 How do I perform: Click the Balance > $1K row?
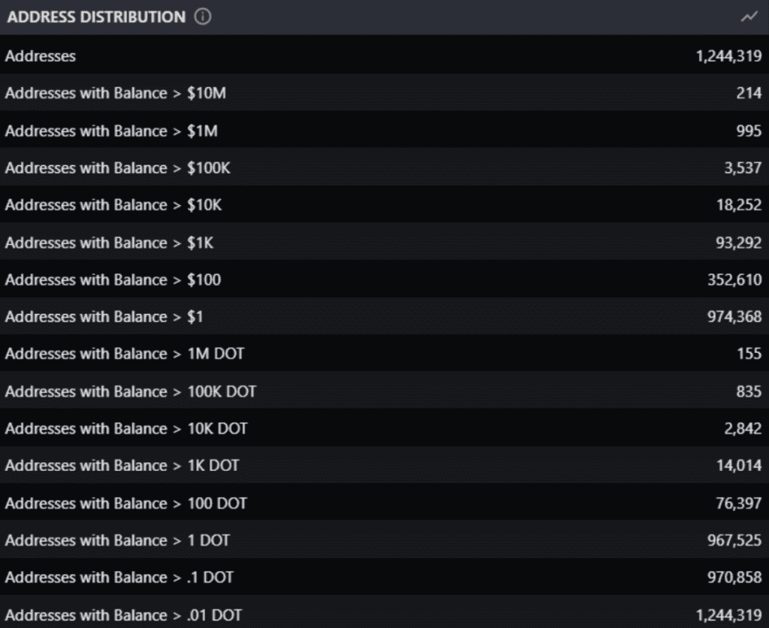tap(384, 242)
